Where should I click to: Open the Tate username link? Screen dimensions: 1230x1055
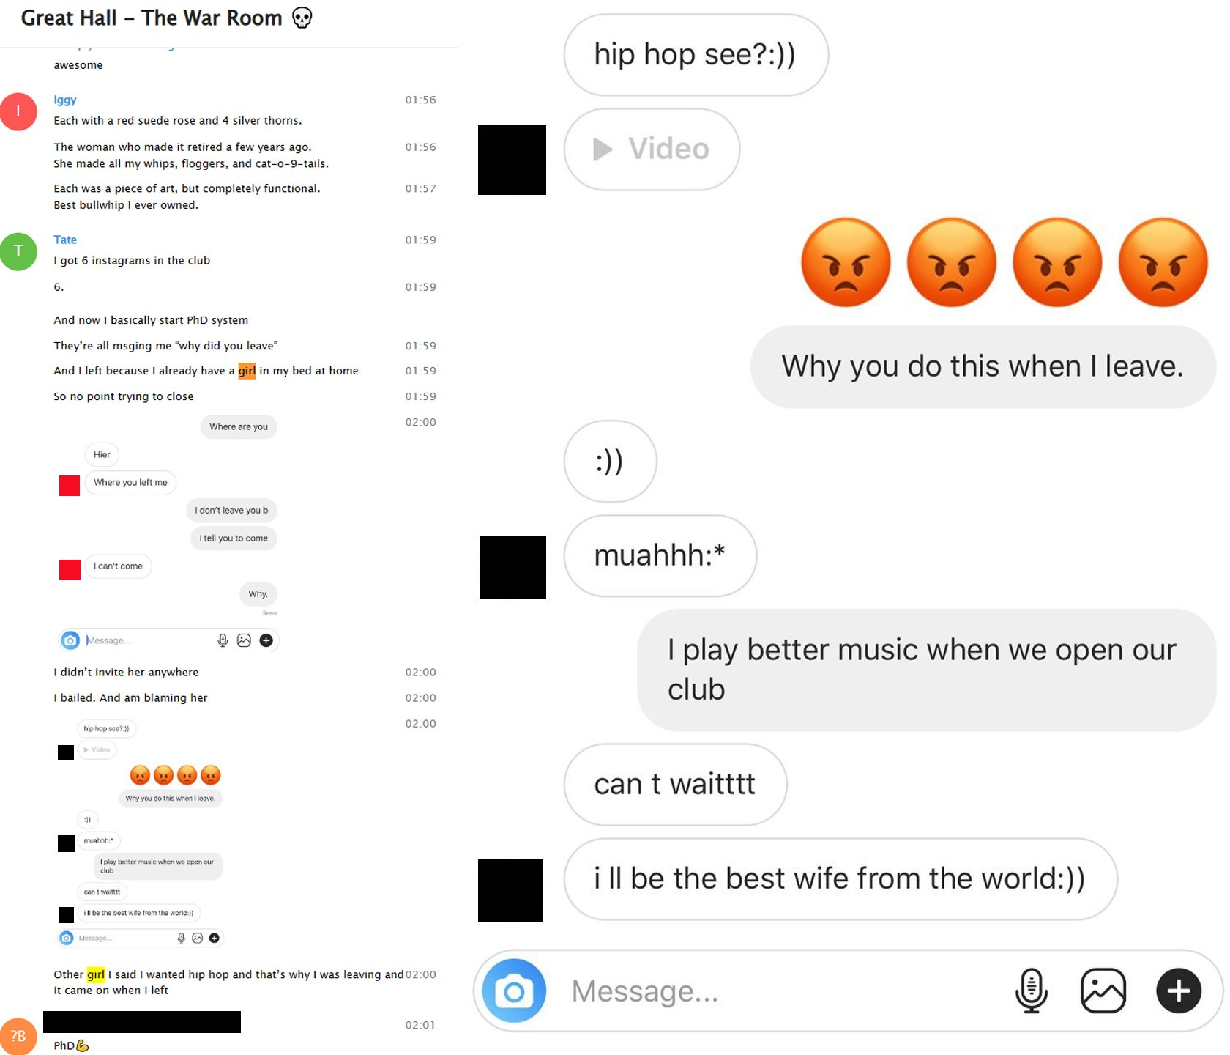[65, 240]
